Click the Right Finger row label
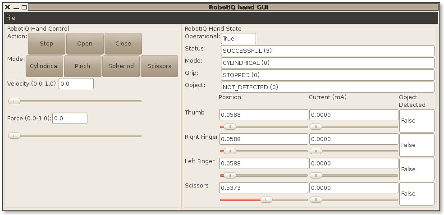This screenshot has width=444, height=215. (201, 137)
